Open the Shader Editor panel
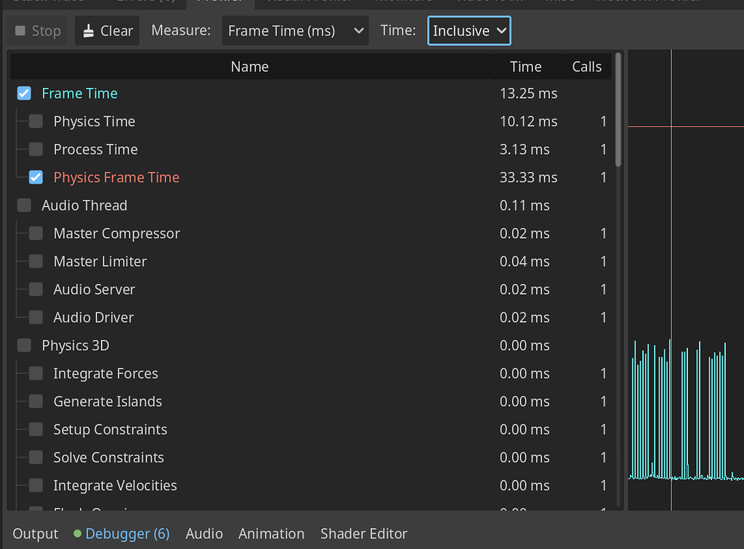 (x=363, y=533)
